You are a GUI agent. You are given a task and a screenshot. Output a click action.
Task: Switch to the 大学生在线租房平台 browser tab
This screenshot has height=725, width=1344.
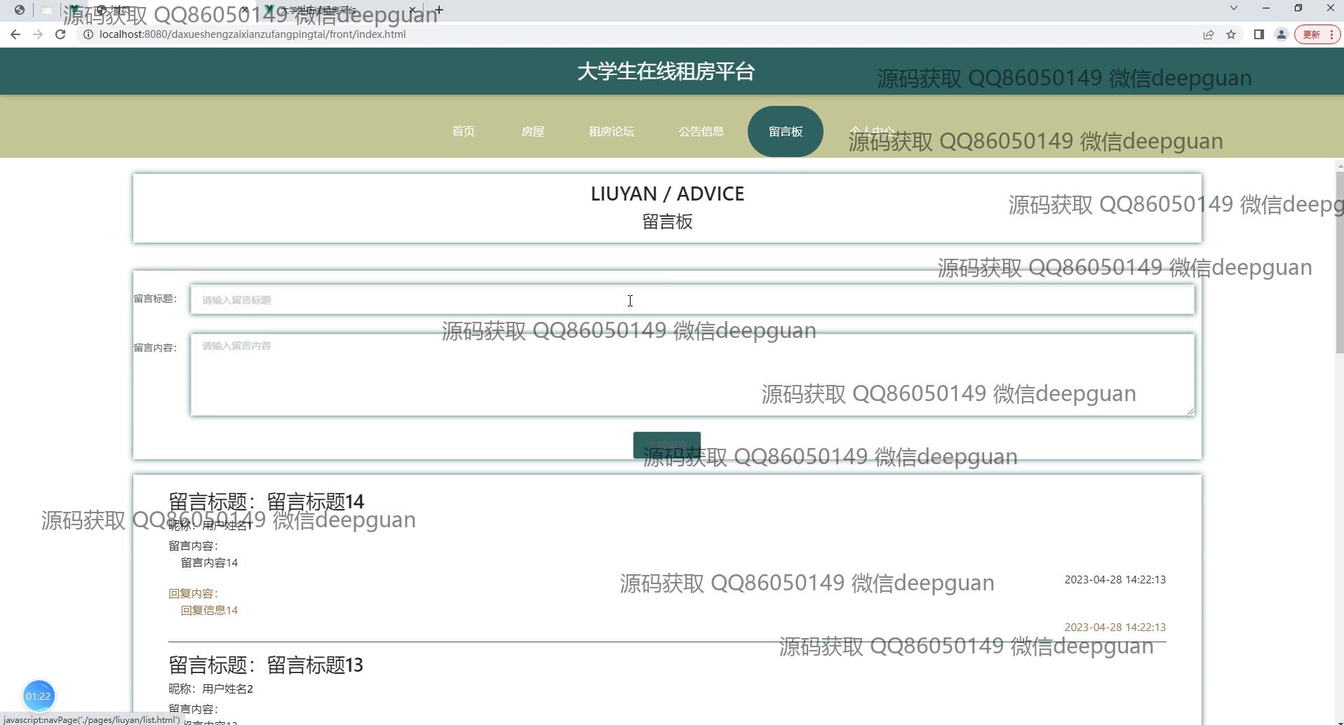pyautogui.click(x=340, y=11)
